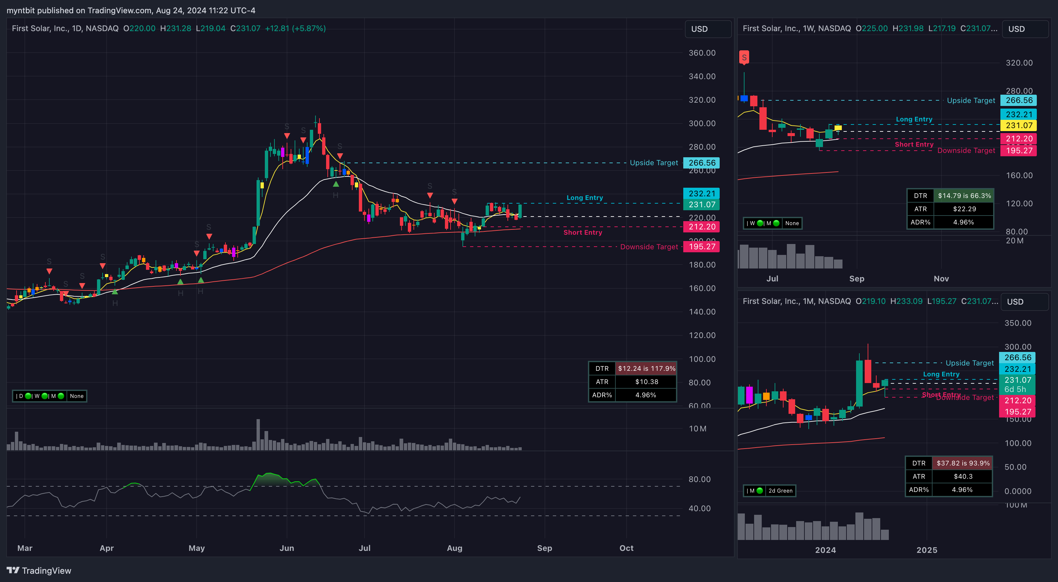1058x582 pixels.
Task: Click ATR value $22.29 in weekly table
Action: click(964, 209)
